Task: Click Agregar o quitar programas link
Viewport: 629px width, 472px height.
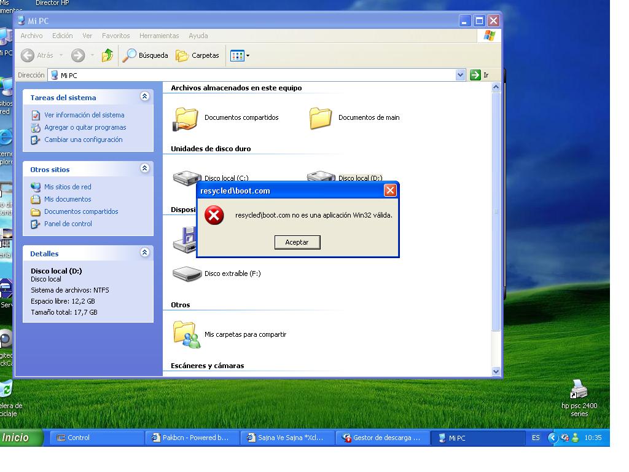Action: tap(85, 127)
